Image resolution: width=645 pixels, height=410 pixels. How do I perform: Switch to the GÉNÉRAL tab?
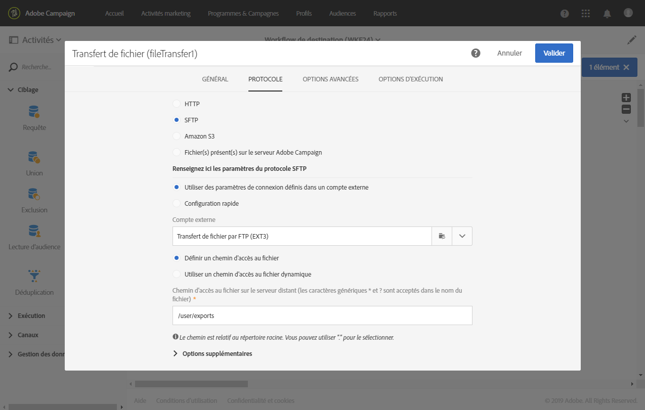[215, 79]
